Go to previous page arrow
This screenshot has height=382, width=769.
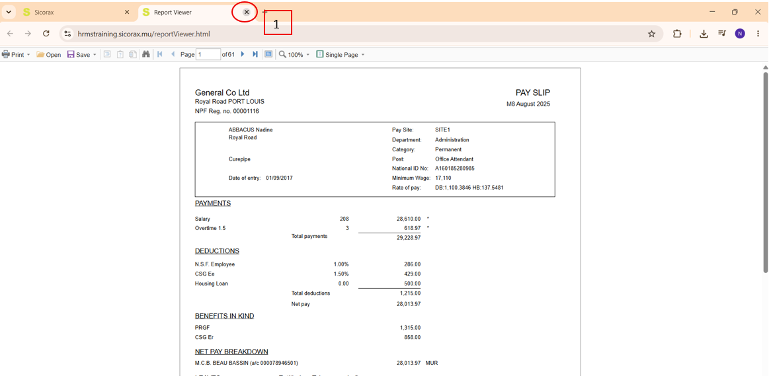pyautogui.click(x=173, y=54)
